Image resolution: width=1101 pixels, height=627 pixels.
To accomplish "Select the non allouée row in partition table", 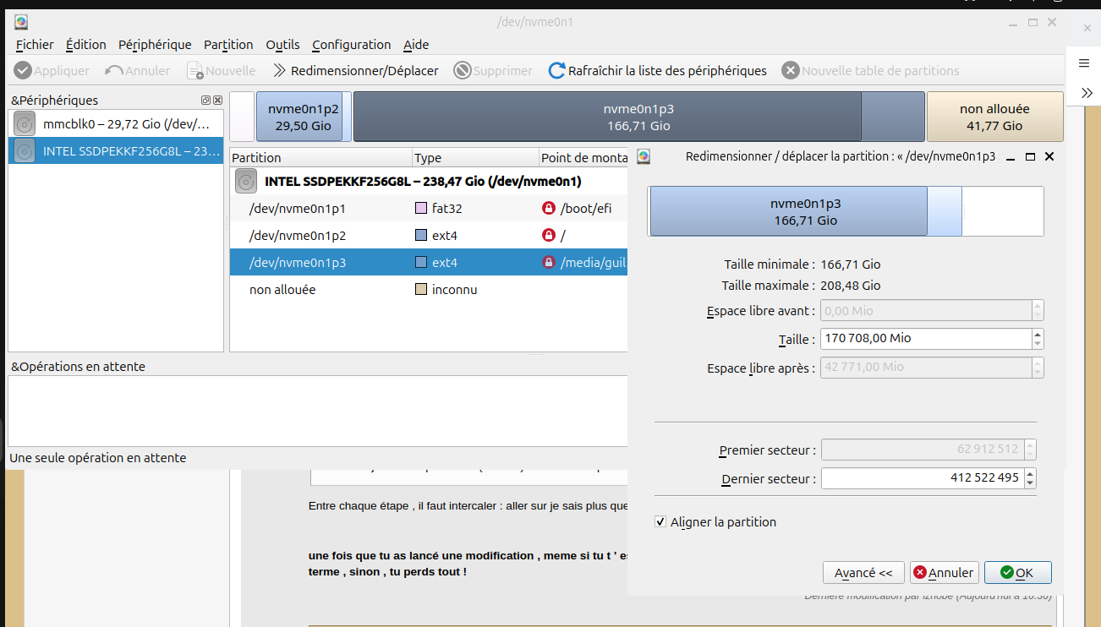I will pos(429,289).
